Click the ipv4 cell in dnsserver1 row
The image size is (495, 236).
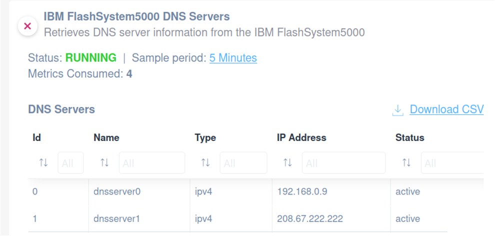(x=231, y=218)
